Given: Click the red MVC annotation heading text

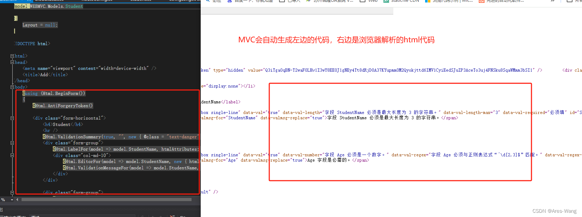Looking at the screenshot, I should click(x=336, y=40).
